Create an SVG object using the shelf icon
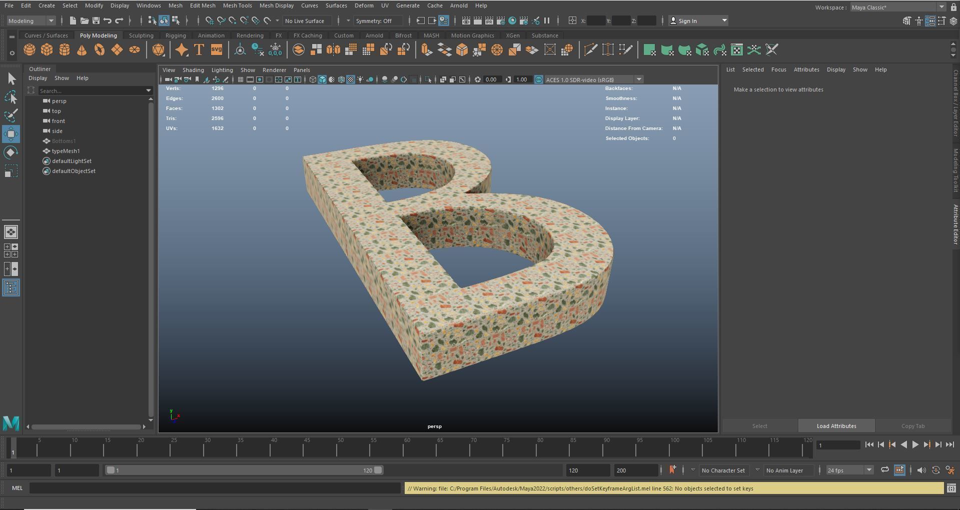Viewport: 960px width, 510px height. [216, 49]
